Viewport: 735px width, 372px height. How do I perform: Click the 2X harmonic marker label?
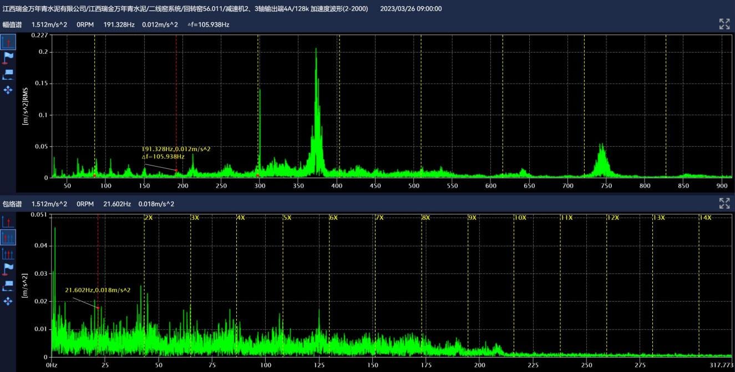click(148, 218)
